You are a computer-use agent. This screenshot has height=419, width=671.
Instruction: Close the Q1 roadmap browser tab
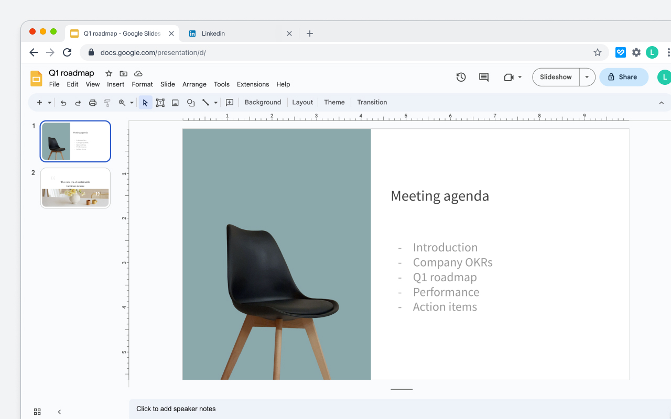click(x=171, y=34)
